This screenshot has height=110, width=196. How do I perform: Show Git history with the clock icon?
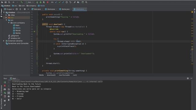(67, 2)
